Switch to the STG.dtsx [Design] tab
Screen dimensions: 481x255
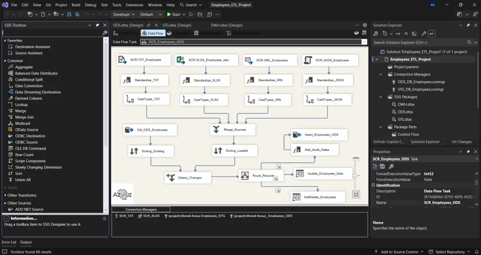click(x=177, y=25)
